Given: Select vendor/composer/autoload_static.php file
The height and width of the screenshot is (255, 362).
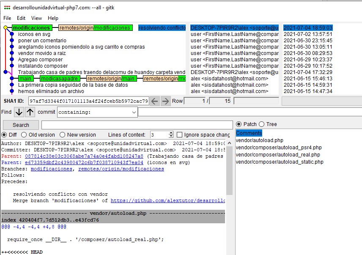Looking at the screenshot, I should (x=280, y=162).
